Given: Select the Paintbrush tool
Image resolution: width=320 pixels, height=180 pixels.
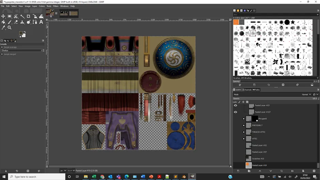Looking at the screenshot, I should [10, 22].
